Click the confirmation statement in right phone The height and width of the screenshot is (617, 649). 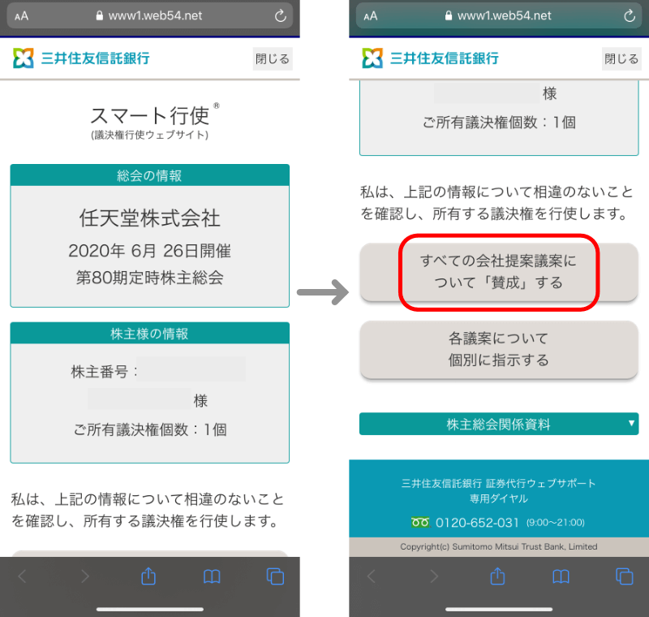[x=497, y=203]
